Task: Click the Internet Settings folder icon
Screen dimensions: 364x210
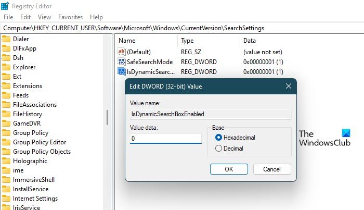Action: [x=6, y=199]
